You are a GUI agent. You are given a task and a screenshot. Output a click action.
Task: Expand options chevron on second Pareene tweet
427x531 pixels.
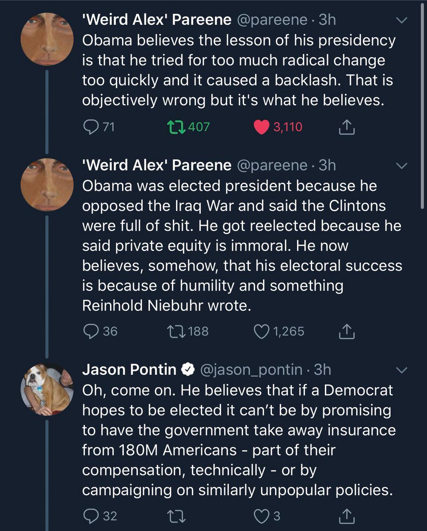point(401,166)
